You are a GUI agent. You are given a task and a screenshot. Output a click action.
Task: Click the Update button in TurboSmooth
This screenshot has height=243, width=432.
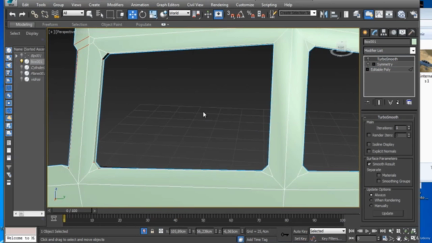click(x=387, y=213)
